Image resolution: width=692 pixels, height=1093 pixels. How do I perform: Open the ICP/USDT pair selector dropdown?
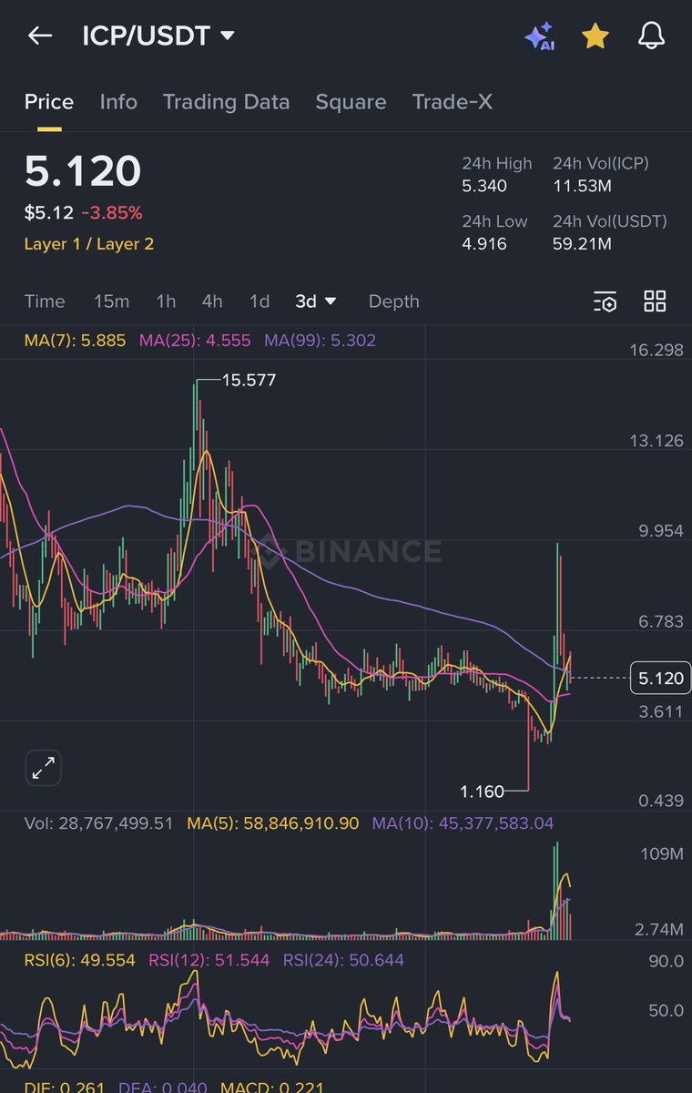click(158, 36)
